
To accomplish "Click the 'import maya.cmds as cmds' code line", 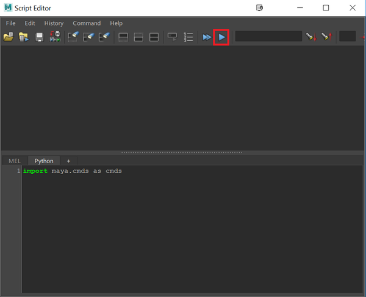I will [73, 171].
